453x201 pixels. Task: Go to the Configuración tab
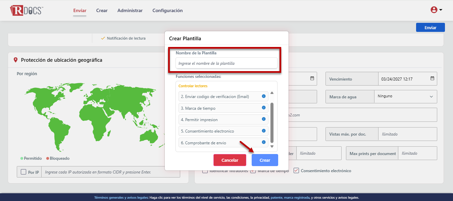(x=167, y=10)
